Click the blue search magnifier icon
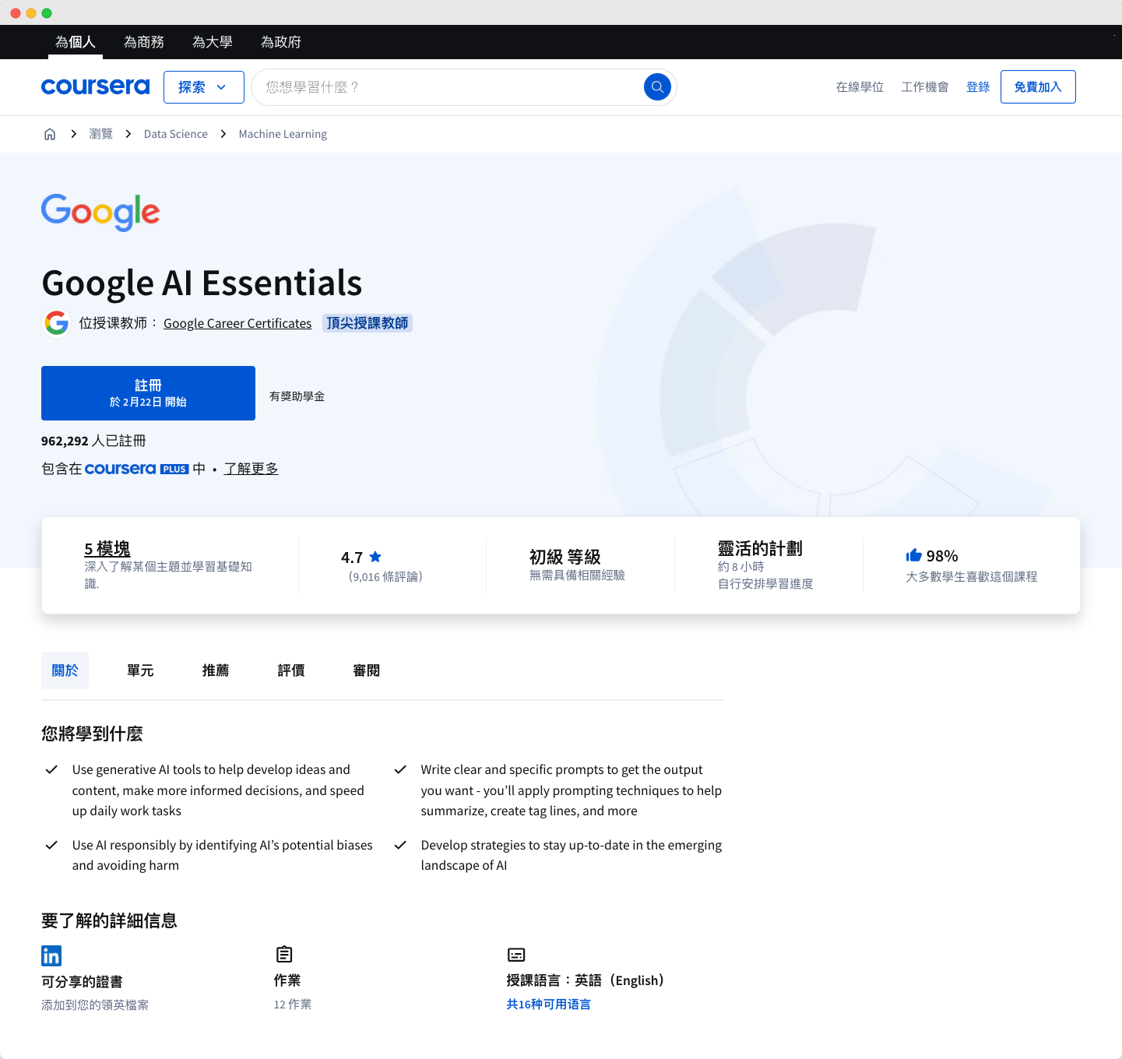Viewport: 1122px width, 1059px height. pos(657,86)
